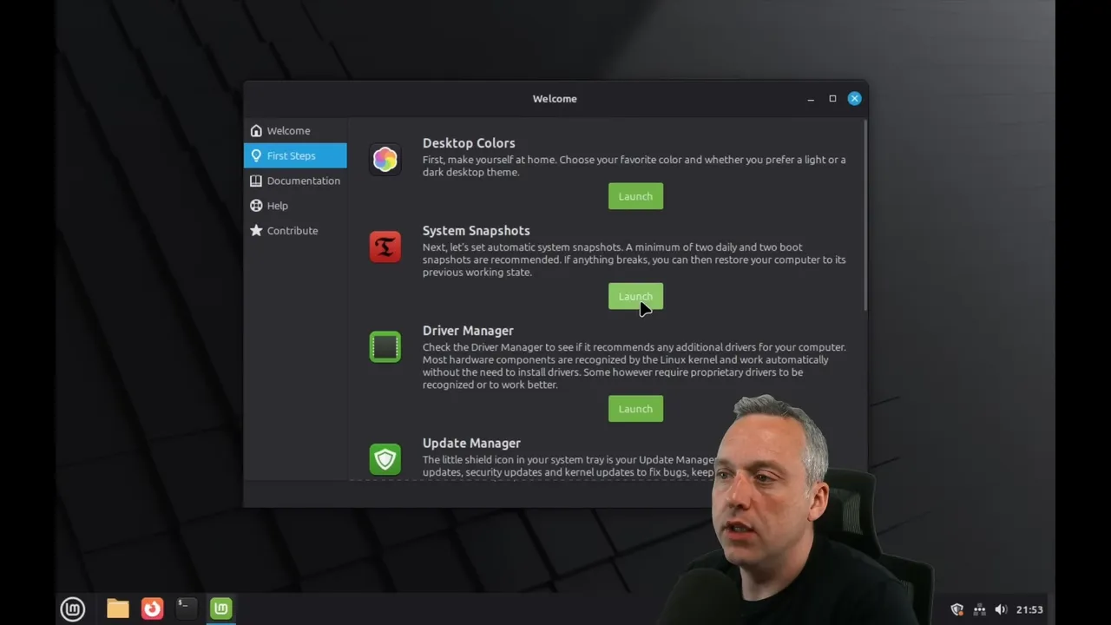Click the System Snapshots Timeshift icon

385,247
